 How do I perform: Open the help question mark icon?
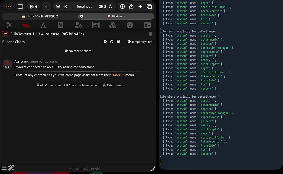tap(105, 42)
